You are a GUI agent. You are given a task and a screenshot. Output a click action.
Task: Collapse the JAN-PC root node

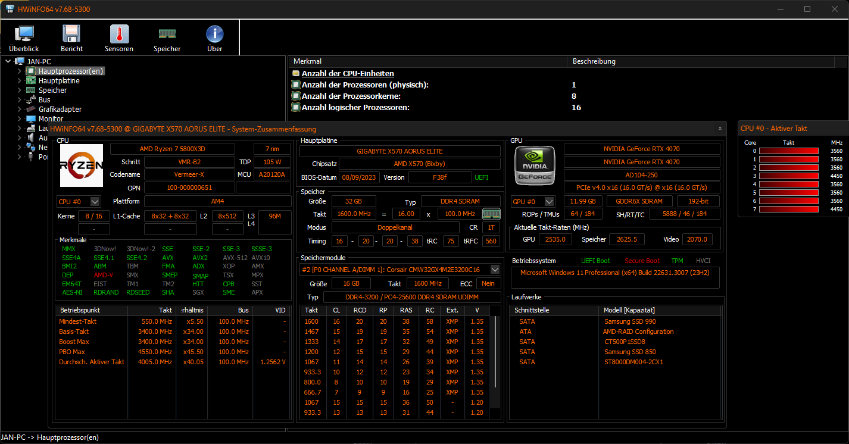[x=8, y=61]
